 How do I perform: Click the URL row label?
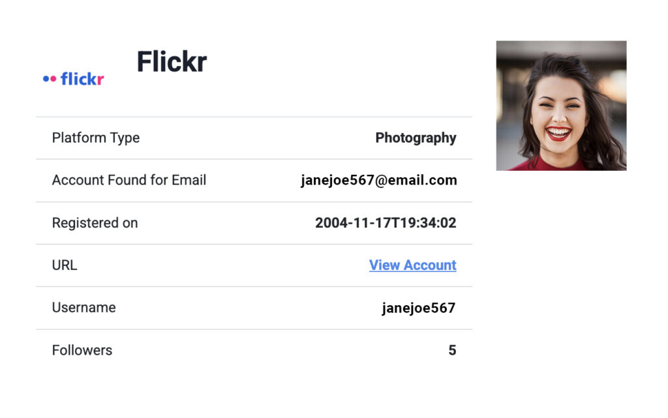click(65, 265)
